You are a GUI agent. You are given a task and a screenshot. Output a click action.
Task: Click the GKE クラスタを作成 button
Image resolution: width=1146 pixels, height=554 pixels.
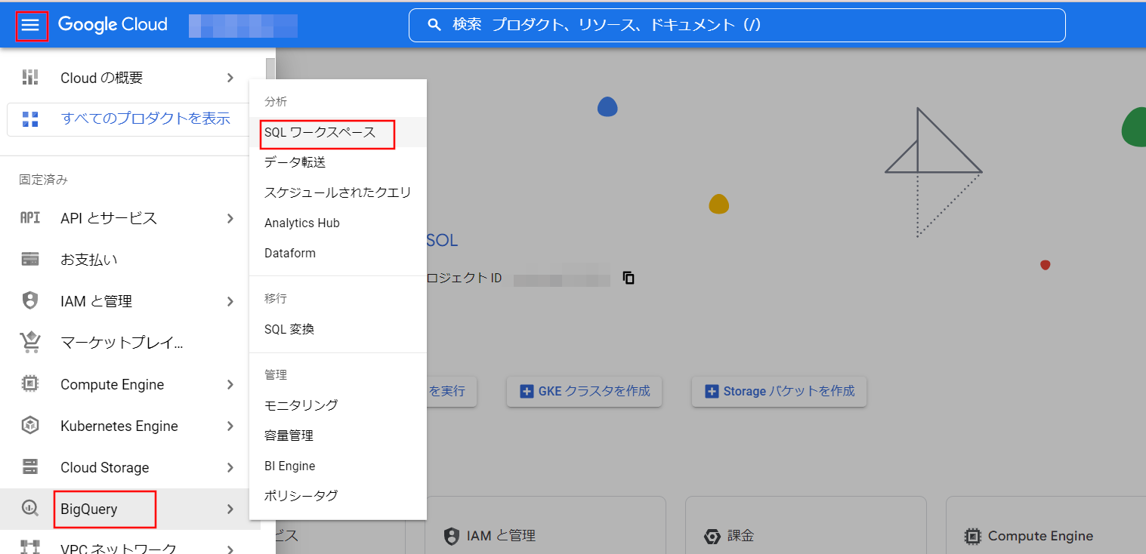tap(584, 391)
